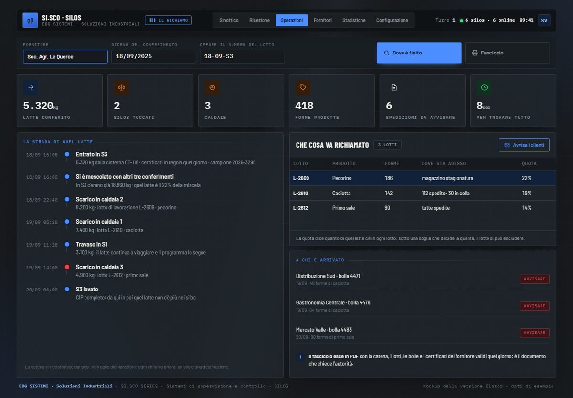The height and width of the screenshot is (398, 573).
Task: Click the document icon on Spedizioni da Avvisare card
Action: pos(393,87)
